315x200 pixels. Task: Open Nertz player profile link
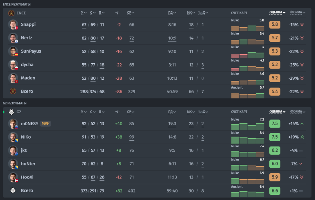[x=27, y=38]
